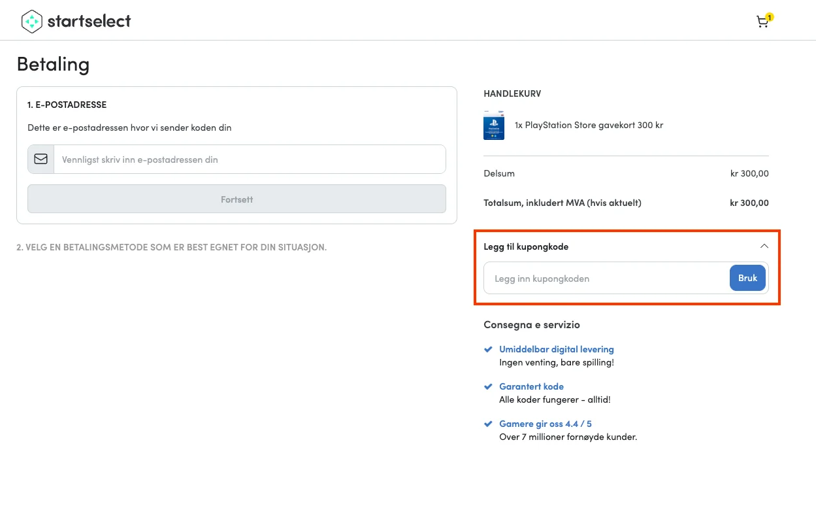This screenshot has height=506, width=816.
Task: Click the 1x PlayStation Store gavekort text
Action: tap(589, 125)
